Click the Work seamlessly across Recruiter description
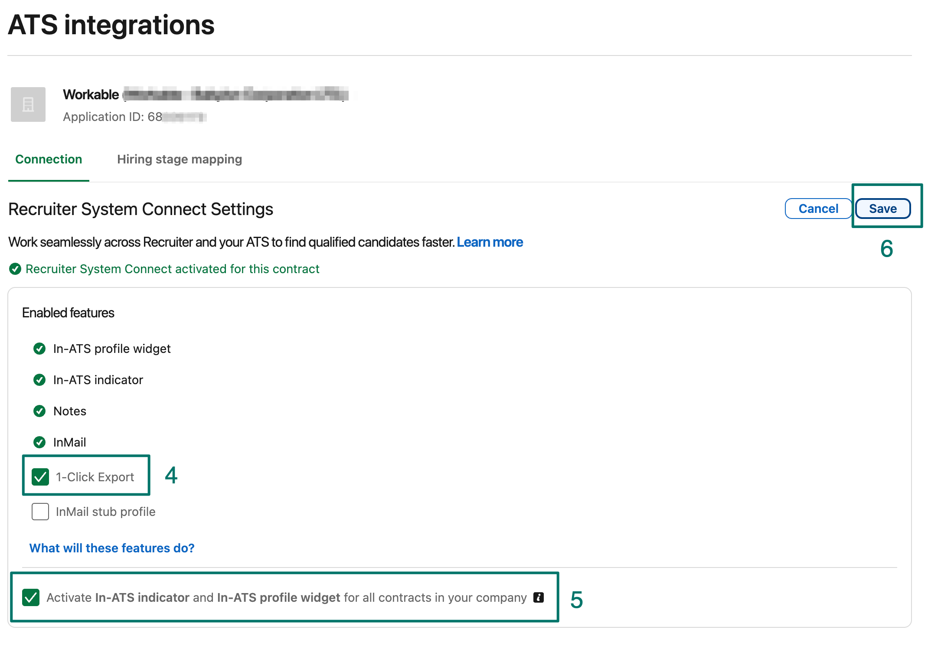 coord(232,242)
